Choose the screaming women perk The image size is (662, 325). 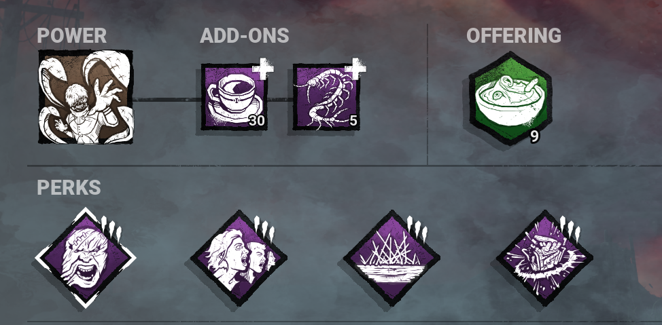239,258
